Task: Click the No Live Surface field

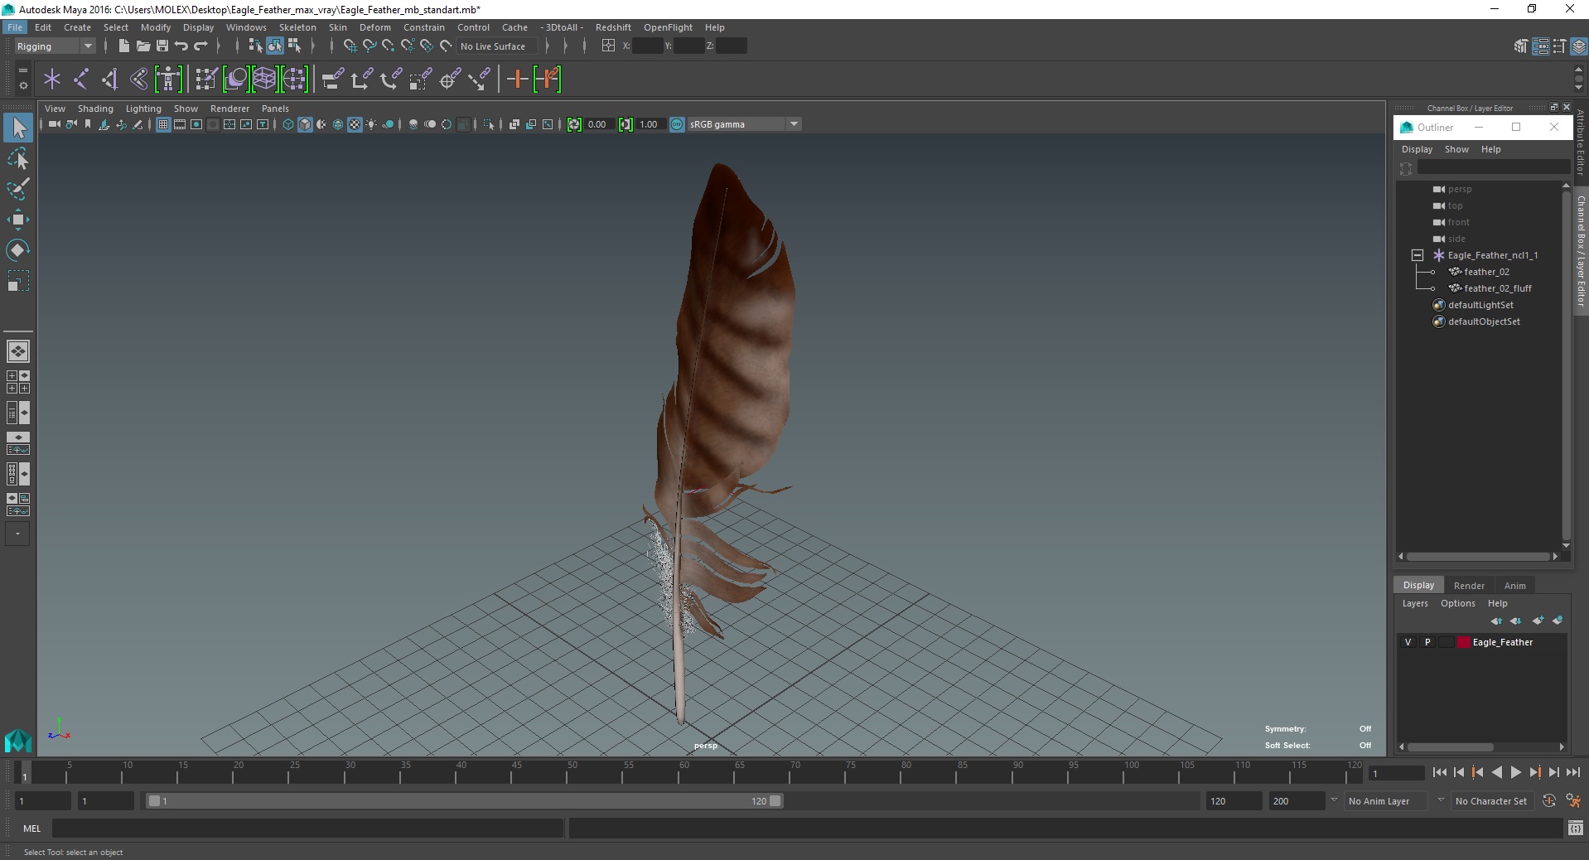Action: click(497, 46)
